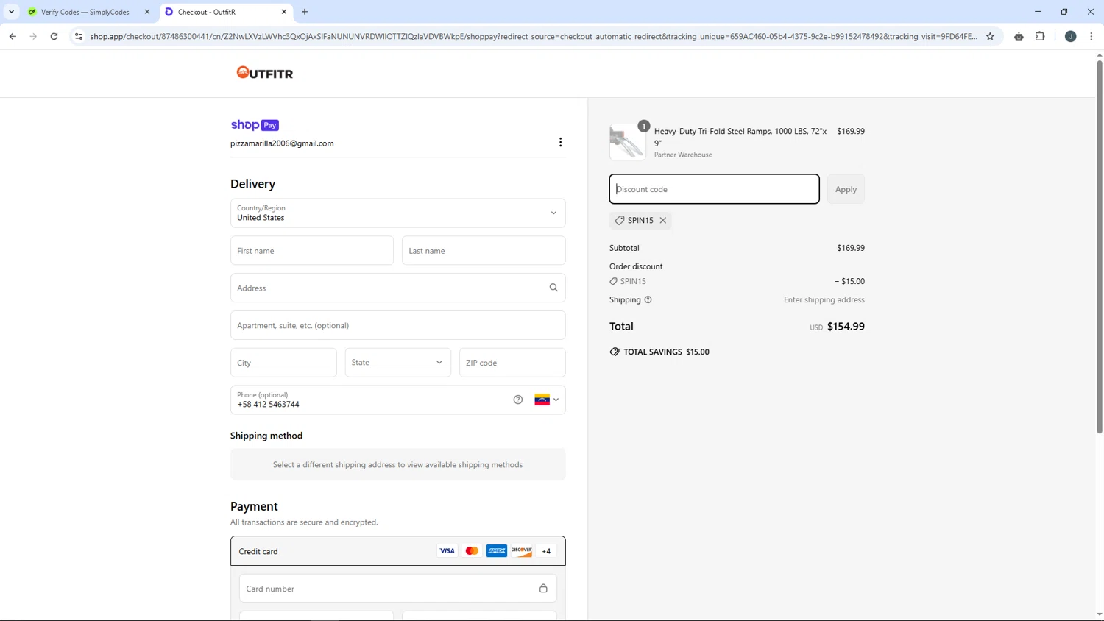1104x621 pixels.
Task: Show the +4 additional card types
Action: (546, 551)
